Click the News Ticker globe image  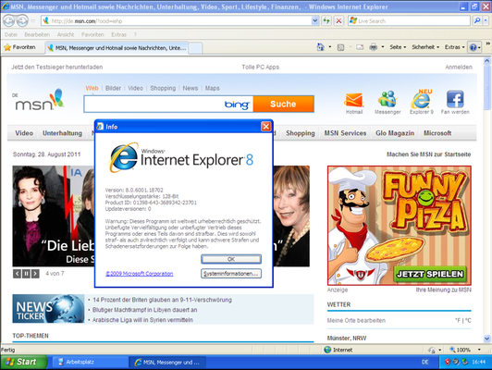48,309
